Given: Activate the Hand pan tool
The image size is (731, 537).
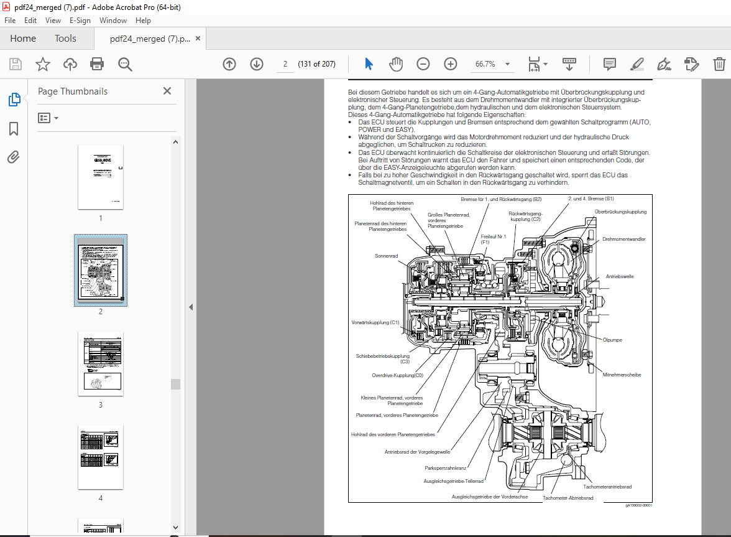Looking at the screenshot, I should tap(396, 64).
